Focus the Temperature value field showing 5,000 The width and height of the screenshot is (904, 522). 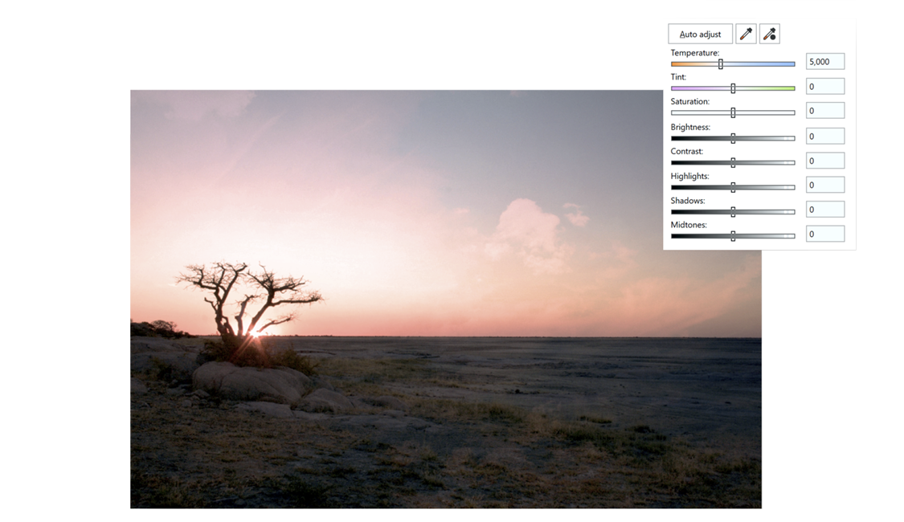click(x=824, y=62)
